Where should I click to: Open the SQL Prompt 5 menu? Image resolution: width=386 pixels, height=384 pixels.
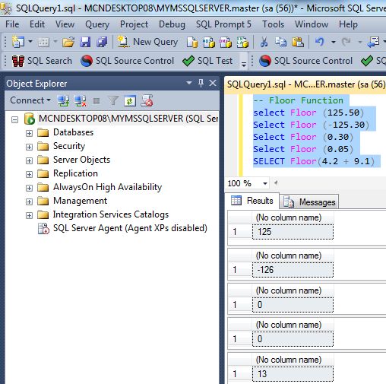point(223,24)
